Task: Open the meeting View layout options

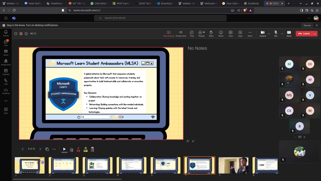Action: [231, 34]
